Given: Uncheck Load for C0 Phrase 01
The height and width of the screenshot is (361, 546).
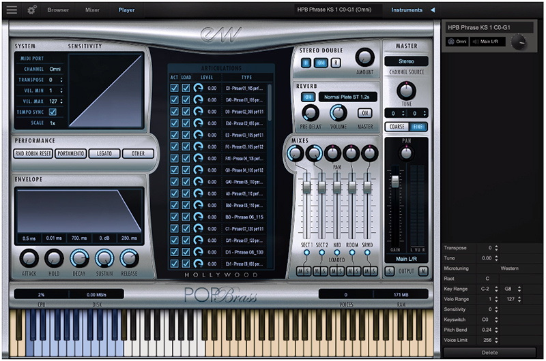Looking at the screenshot, I should click(186, 88).
